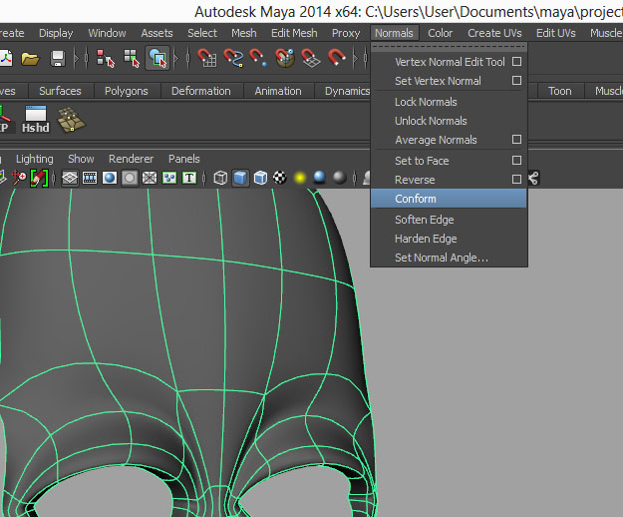Click Conform in Normals menu
The width and height of the screenshot is (623, 517).
click(x=449, y=199)
